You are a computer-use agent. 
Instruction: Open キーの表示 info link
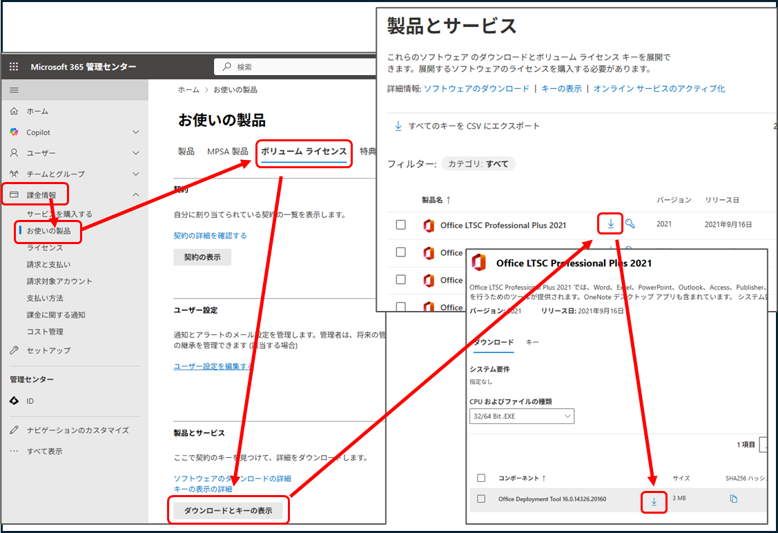(562, 89)
